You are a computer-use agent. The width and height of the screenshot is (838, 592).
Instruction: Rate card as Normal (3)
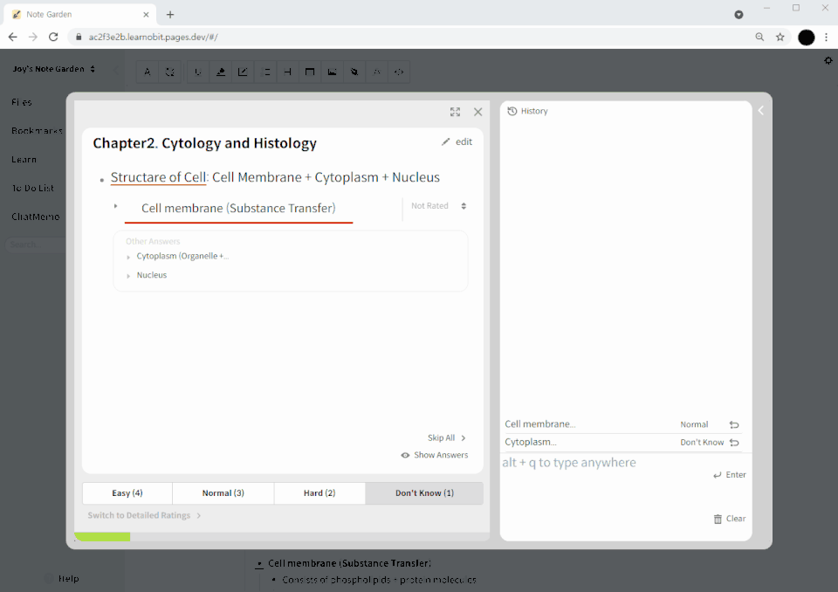223,493
